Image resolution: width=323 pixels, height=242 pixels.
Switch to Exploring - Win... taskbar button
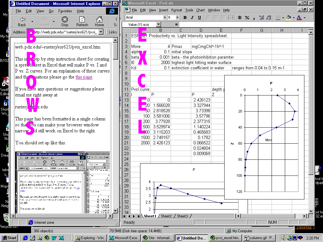(90, 238)
